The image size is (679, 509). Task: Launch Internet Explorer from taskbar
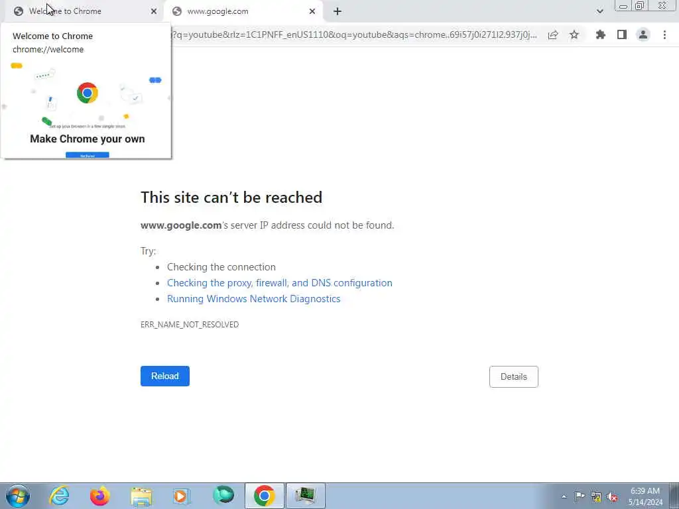click(59, 496)
